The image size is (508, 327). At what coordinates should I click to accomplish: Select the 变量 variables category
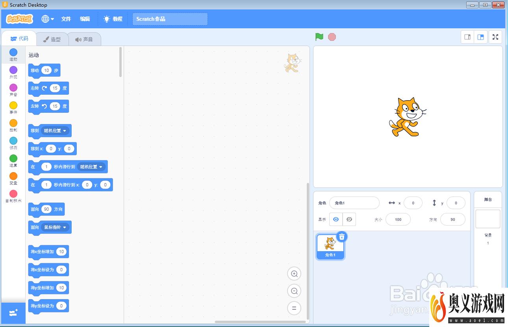click(13, 178)
